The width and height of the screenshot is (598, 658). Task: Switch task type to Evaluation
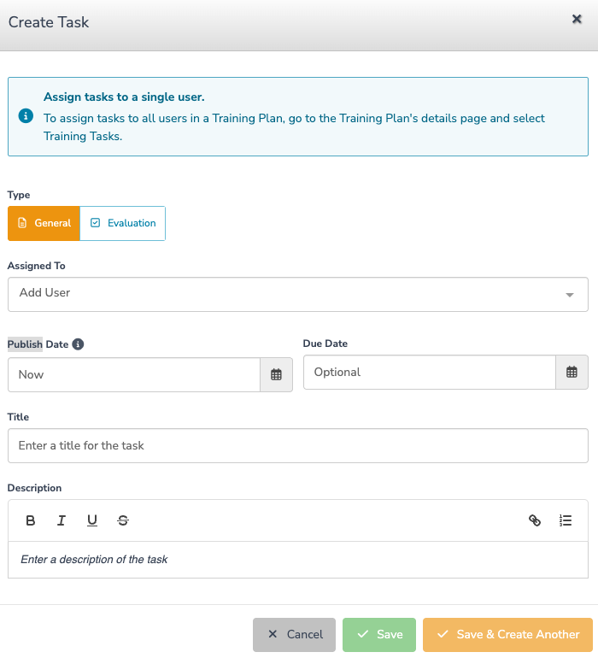click(x=122, y=223)
